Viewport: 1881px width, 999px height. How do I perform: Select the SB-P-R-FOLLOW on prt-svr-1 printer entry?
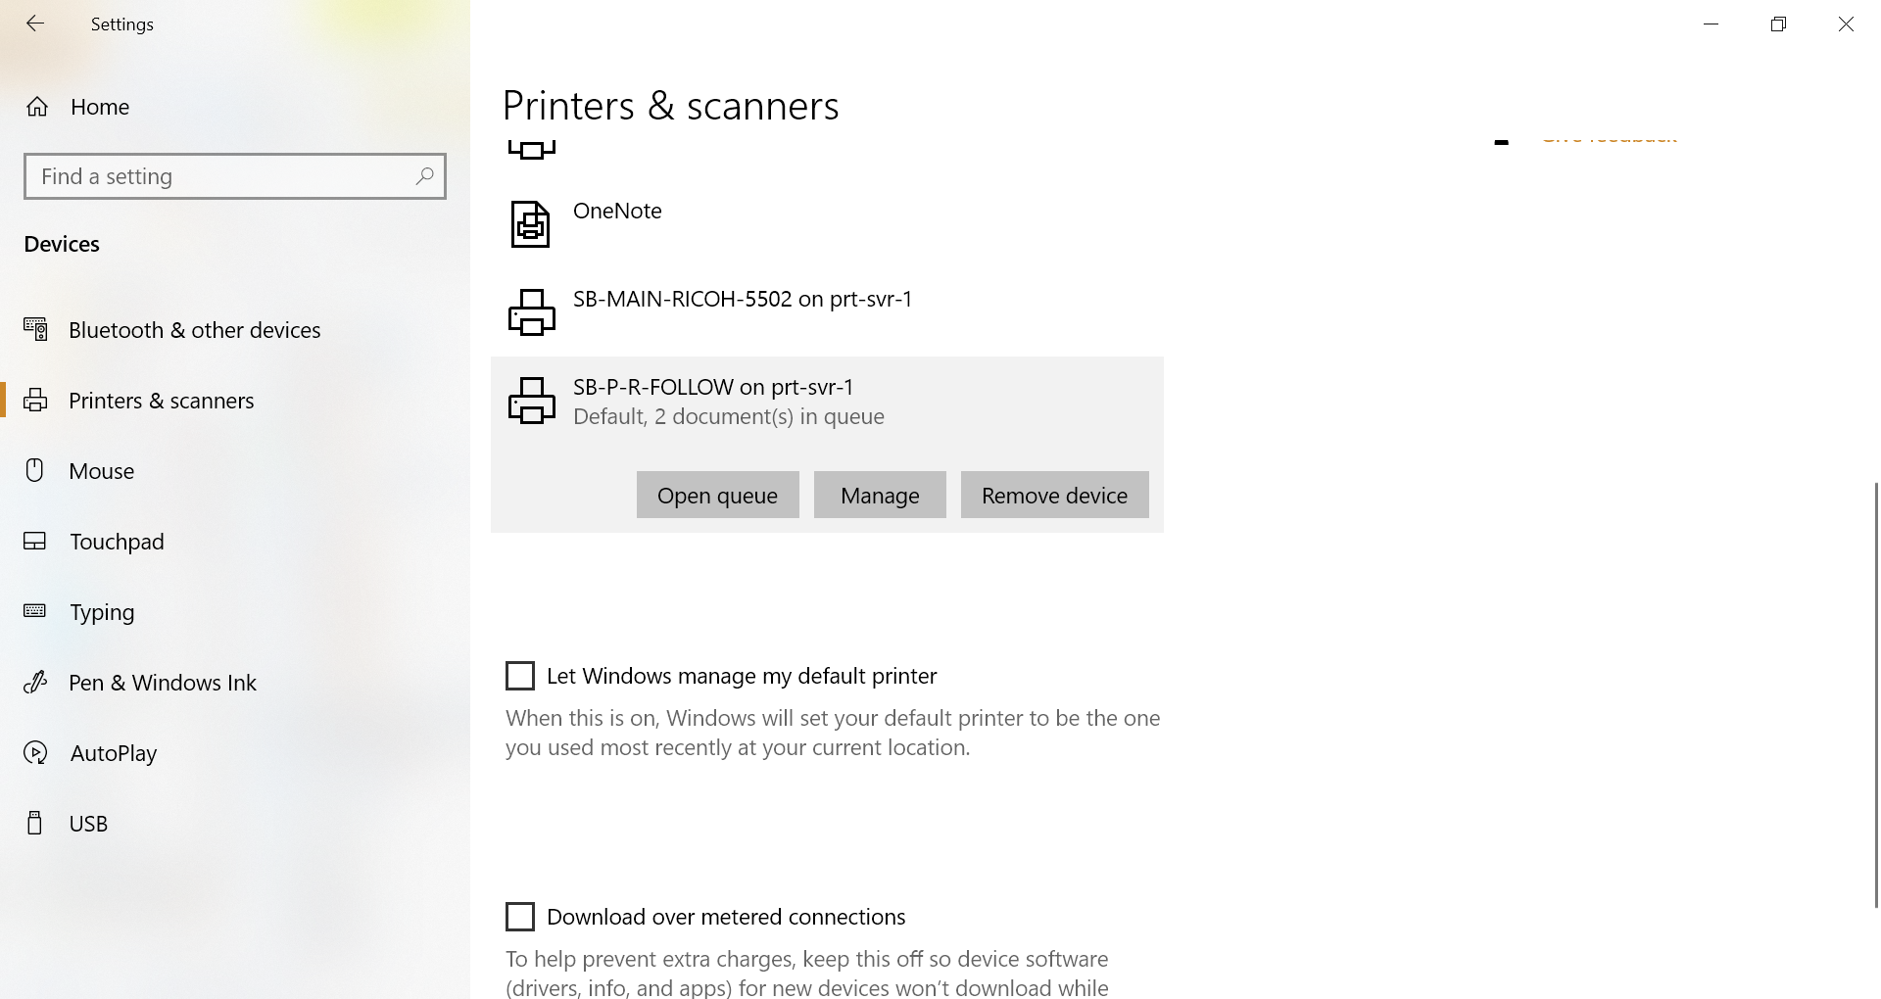click(x=827, y=402)
